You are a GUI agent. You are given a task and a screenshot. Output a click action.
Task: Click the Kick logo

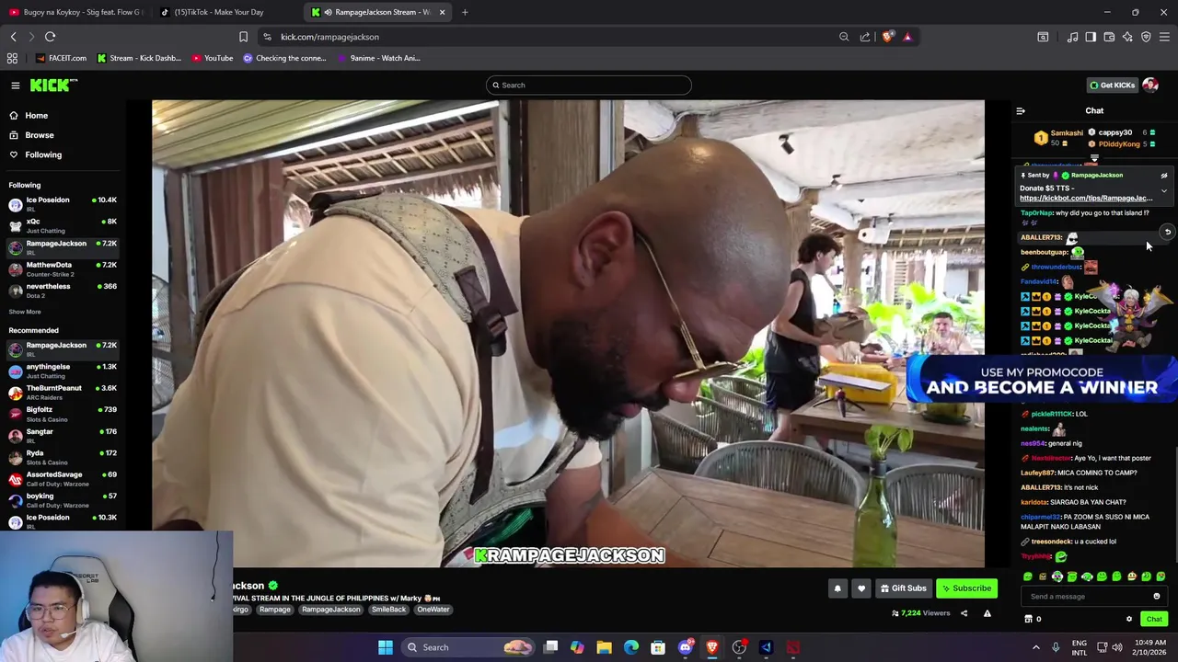point(53,86)
